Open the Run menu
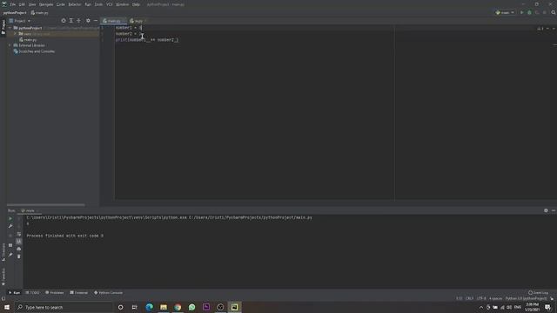557x313 pixels. [x=88, y=4]
